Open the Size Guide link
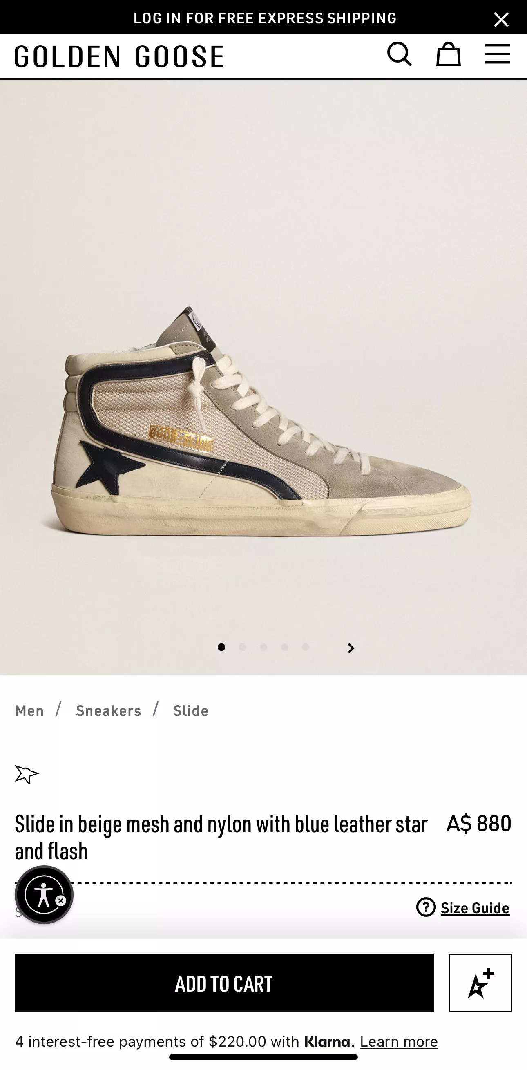Screen dimensions: 527x1070 [x=475, y=908]
